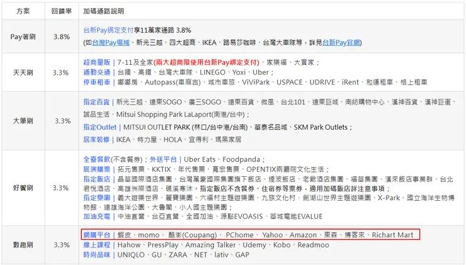466x265 pixels.
Task: Click the 3.3% rate in 數趣刷 row
Action: pyautogui.click(x=62, y=245)
